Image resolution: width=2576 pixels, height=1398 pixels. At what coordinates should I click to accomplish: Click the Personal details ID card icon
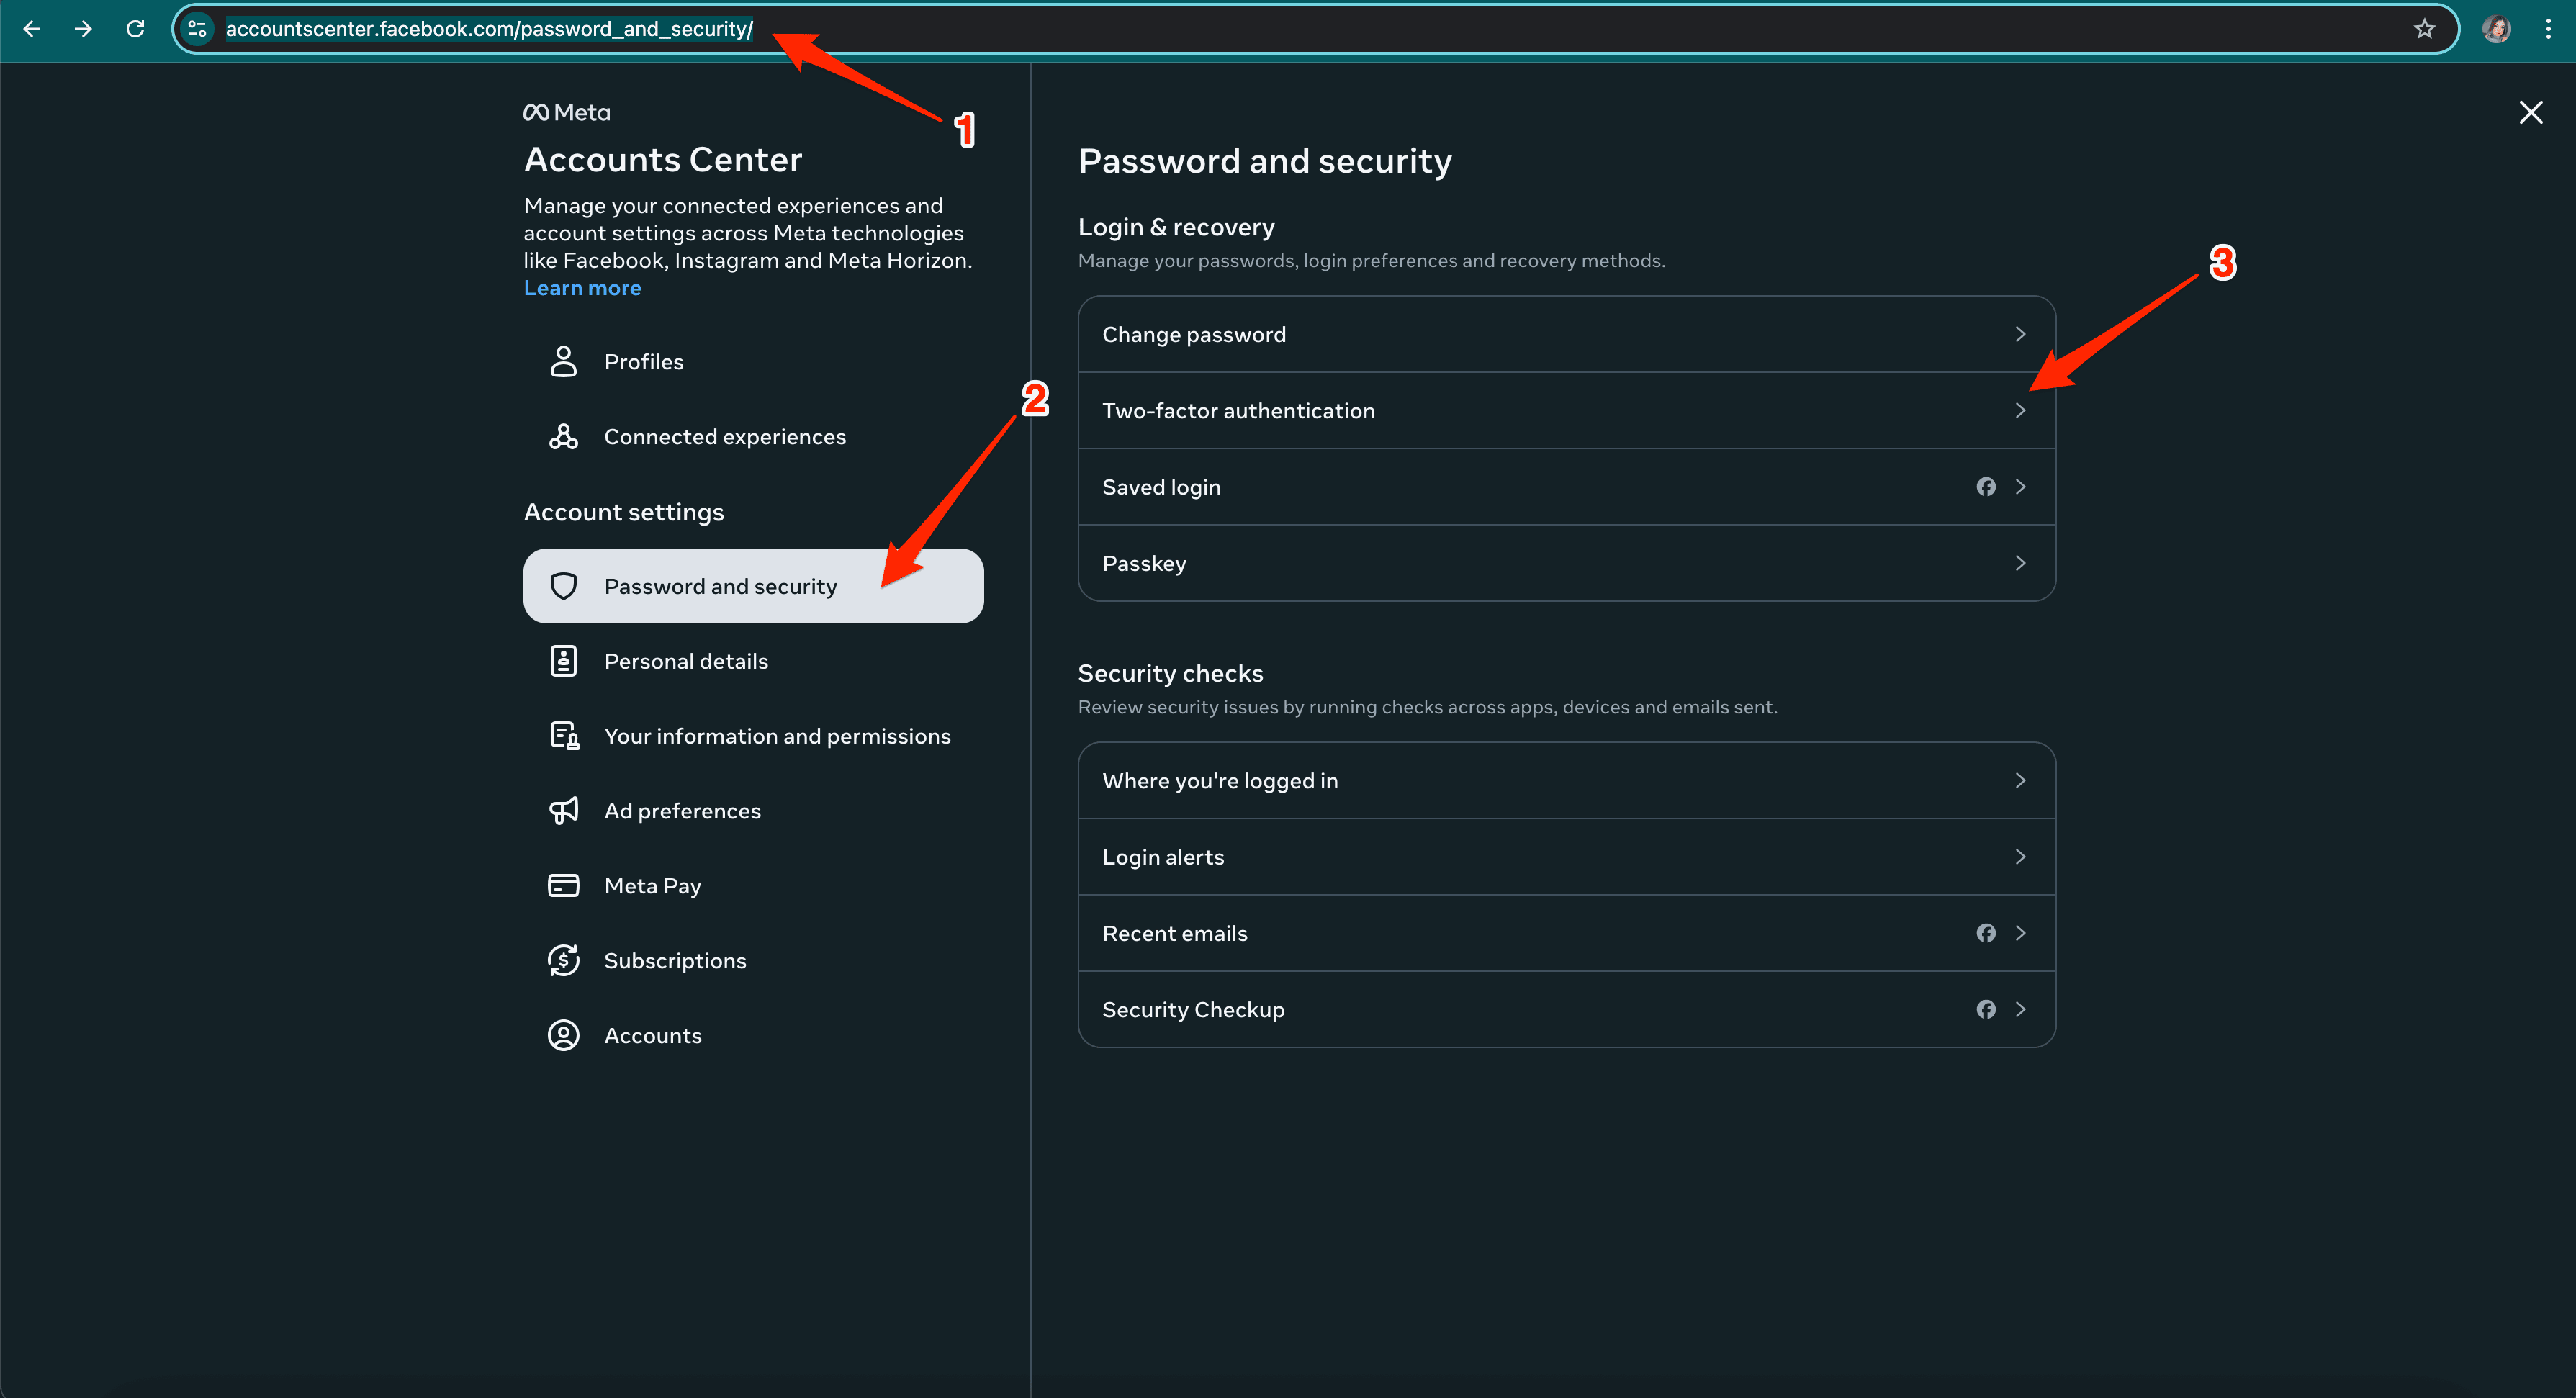563,661
